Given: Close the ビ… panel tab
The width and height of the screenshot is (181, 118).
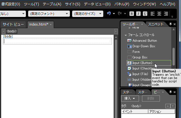Looking at the screenshot, I should pos(163,92).
